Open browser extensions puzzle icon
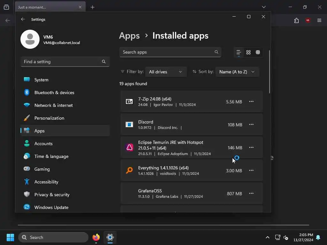 tap(296, 20)
